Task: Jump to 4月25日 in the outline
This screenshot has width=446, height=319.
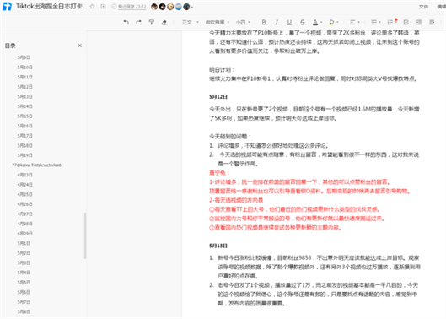Action: [24, 194]
